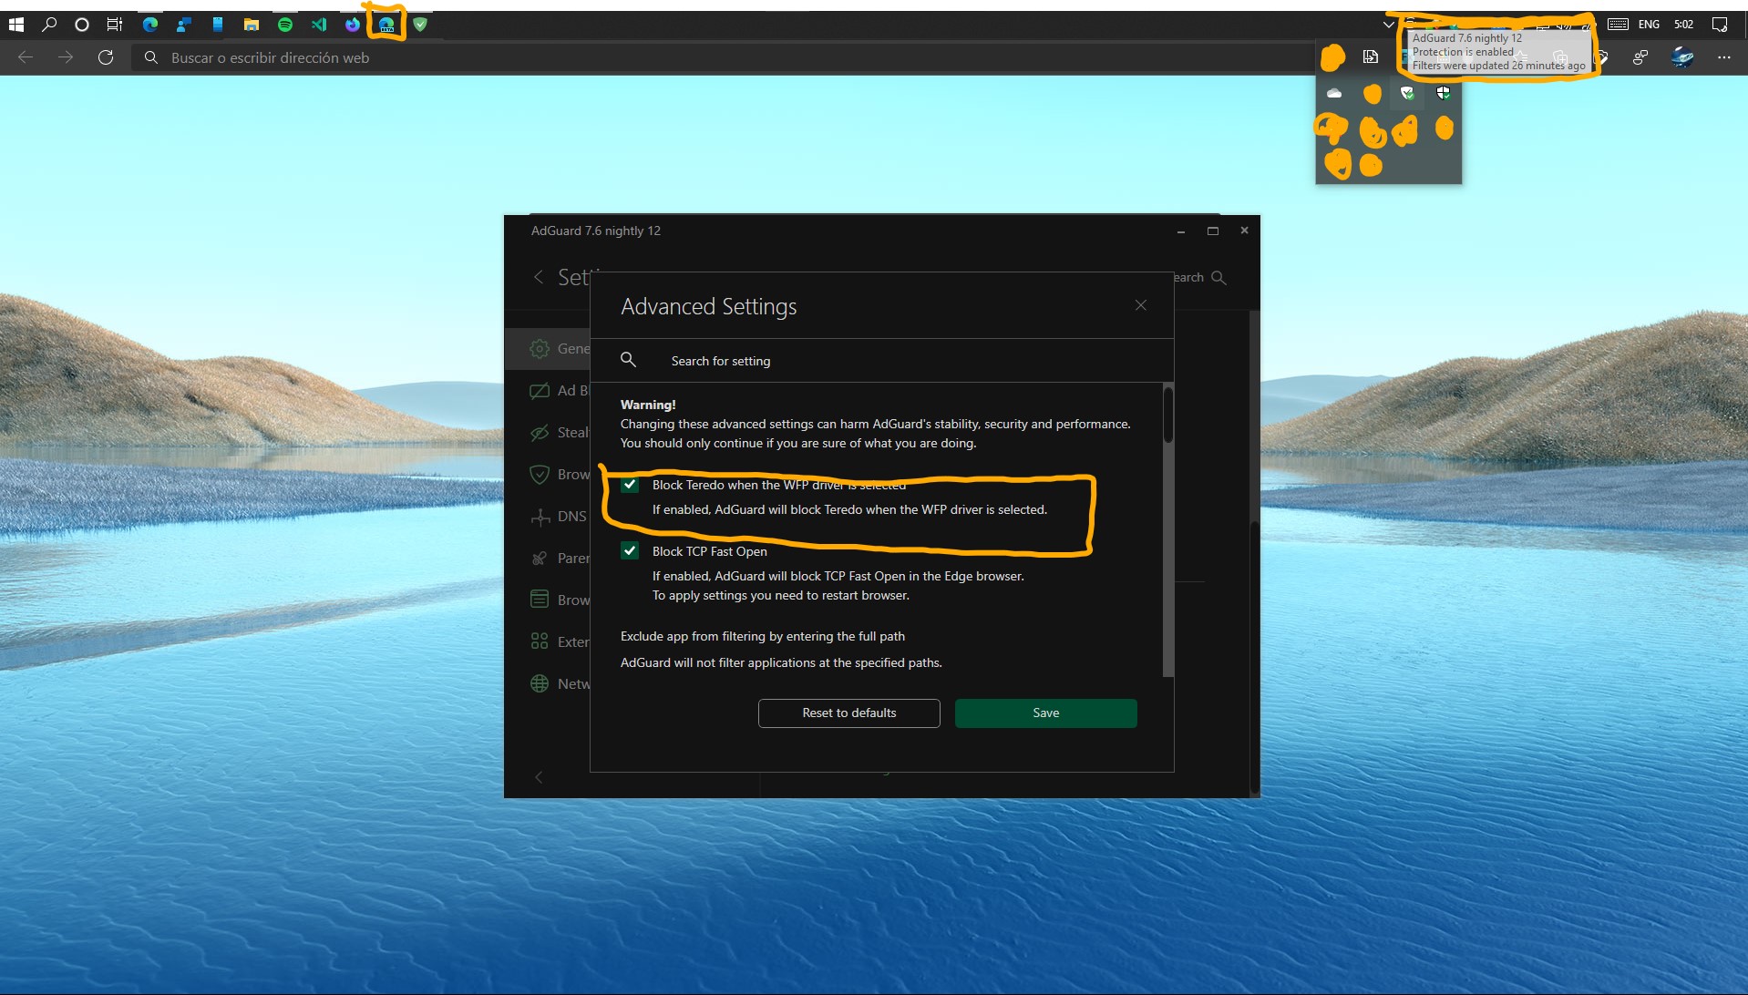Switch to Edge Beta taskbar icon

[x=386, y=25]
